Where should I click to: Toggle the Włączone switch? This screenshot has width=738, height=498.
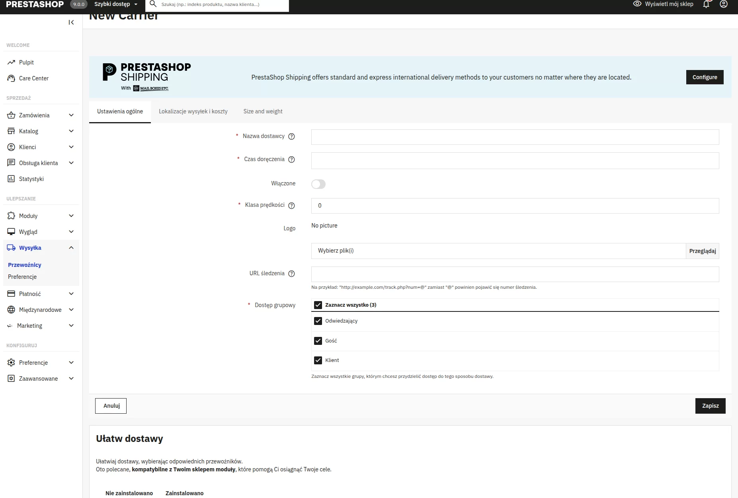pos(318,184)
